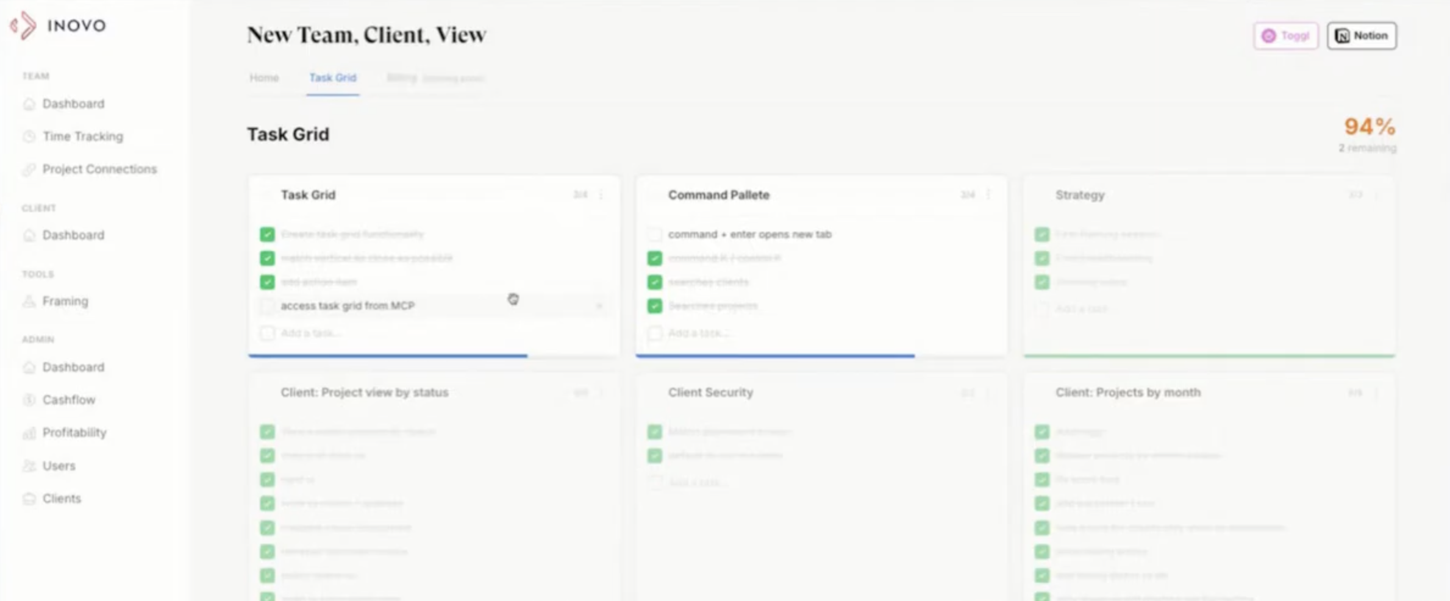The height and width of the screenshot is (601, 1450).
Task: Click the Inovo logo icon
Action: tap(23, 26)
